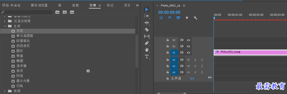The height and width of the screenshot is (94, 287).
Task: Open timeline wrench display settings
Action: [195, 18]
